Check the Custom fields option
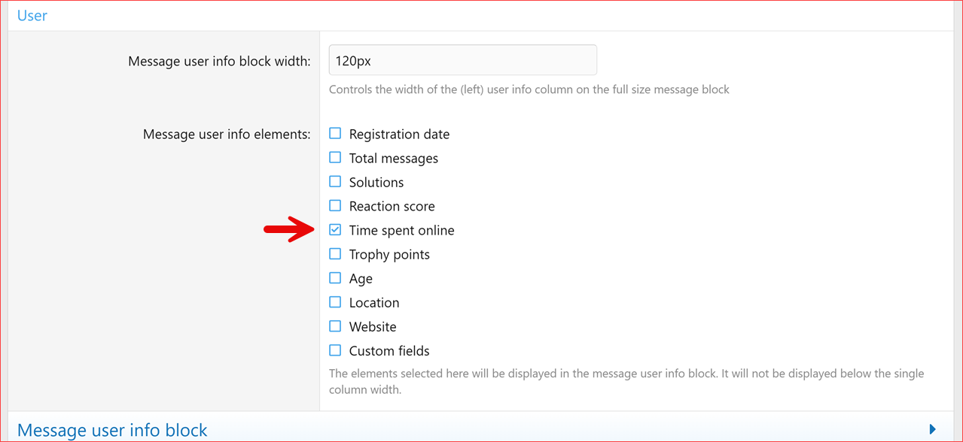Image resolution: width=963 pixels, height=442 pixels. point(335,350)
